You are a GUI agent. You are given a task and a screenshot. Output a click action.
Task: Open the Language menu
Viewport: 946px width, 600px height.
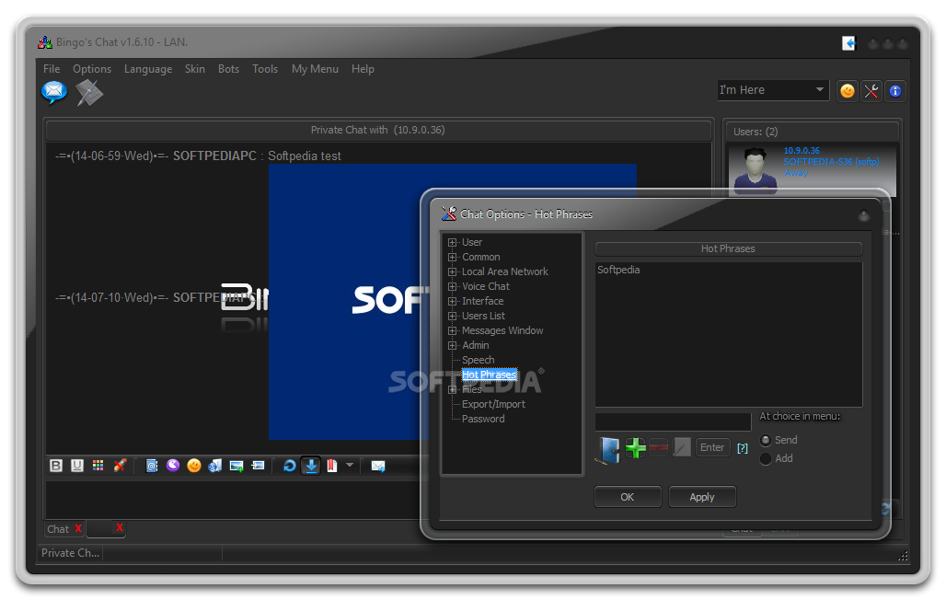click(148, 69)
